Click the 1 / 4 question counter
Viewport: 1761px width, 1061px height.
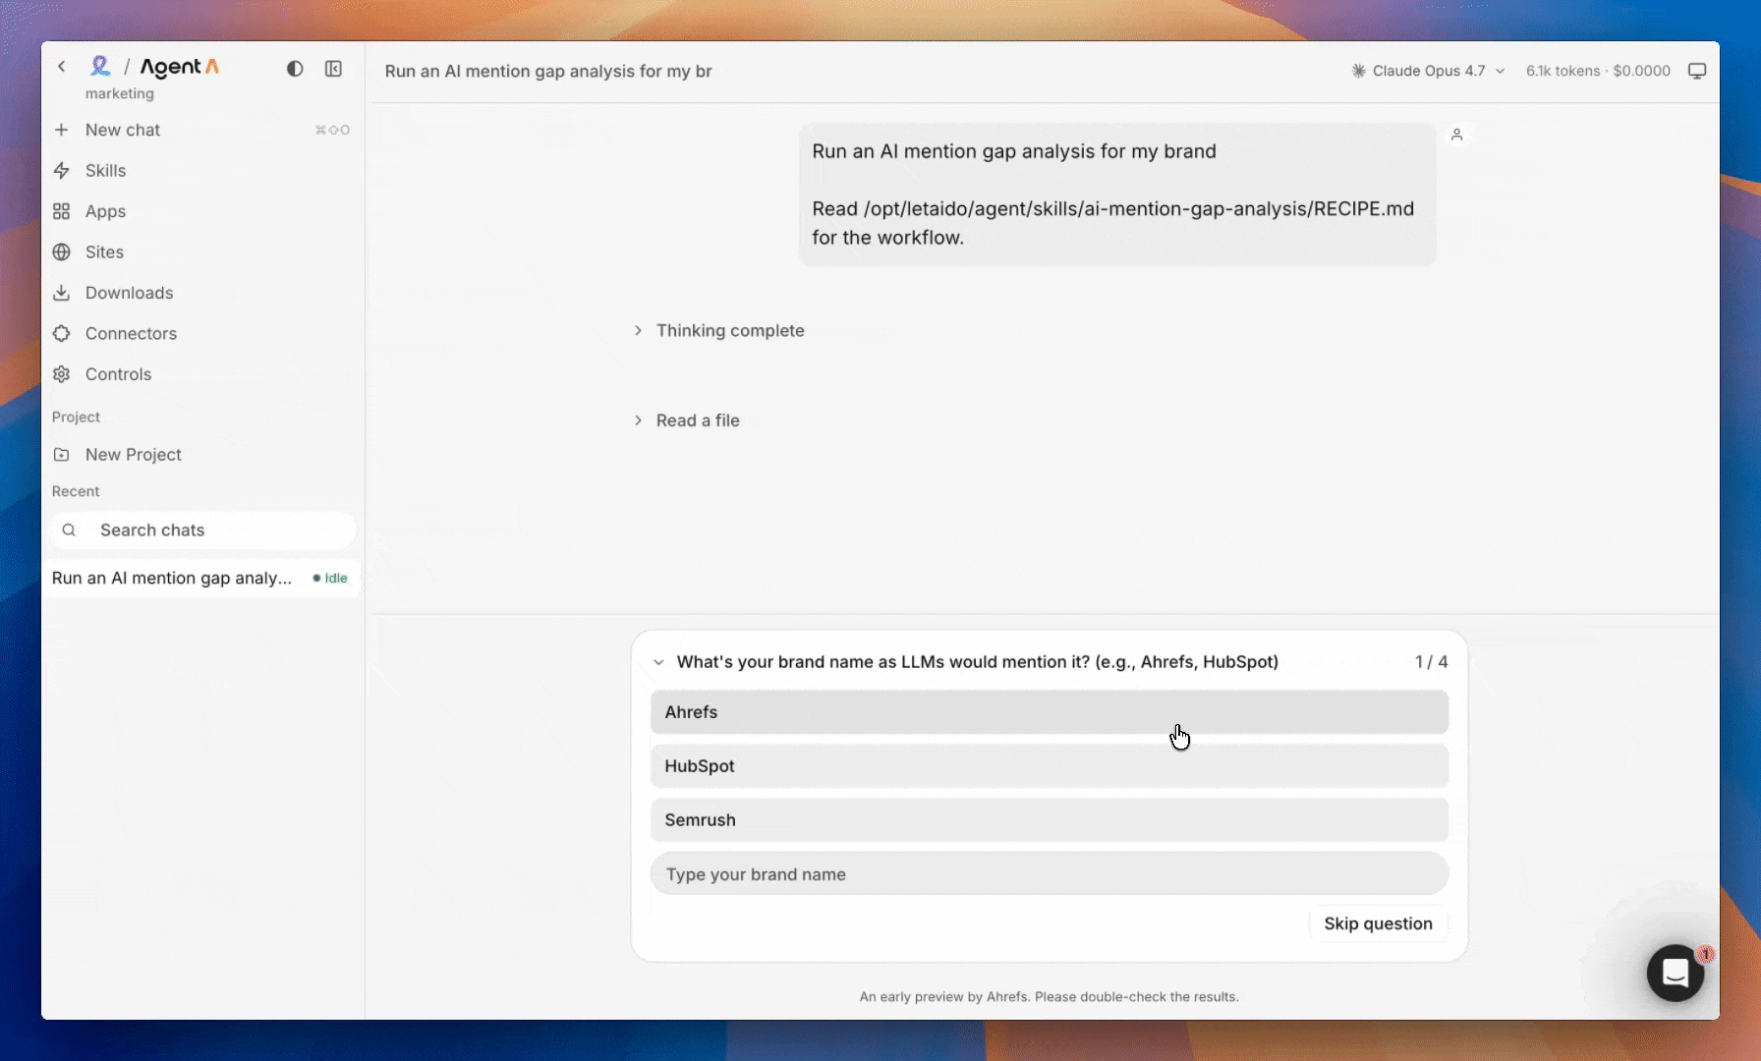point(1431,662)
